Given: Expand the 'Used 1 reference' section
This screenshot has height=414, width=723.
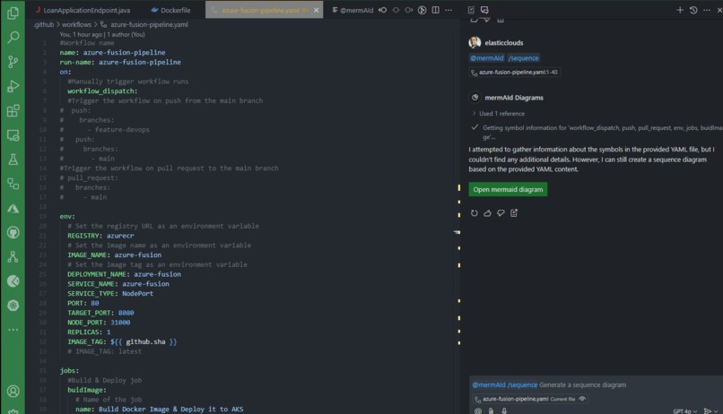Looking at the screenshot, I should [x=498, y=113].
